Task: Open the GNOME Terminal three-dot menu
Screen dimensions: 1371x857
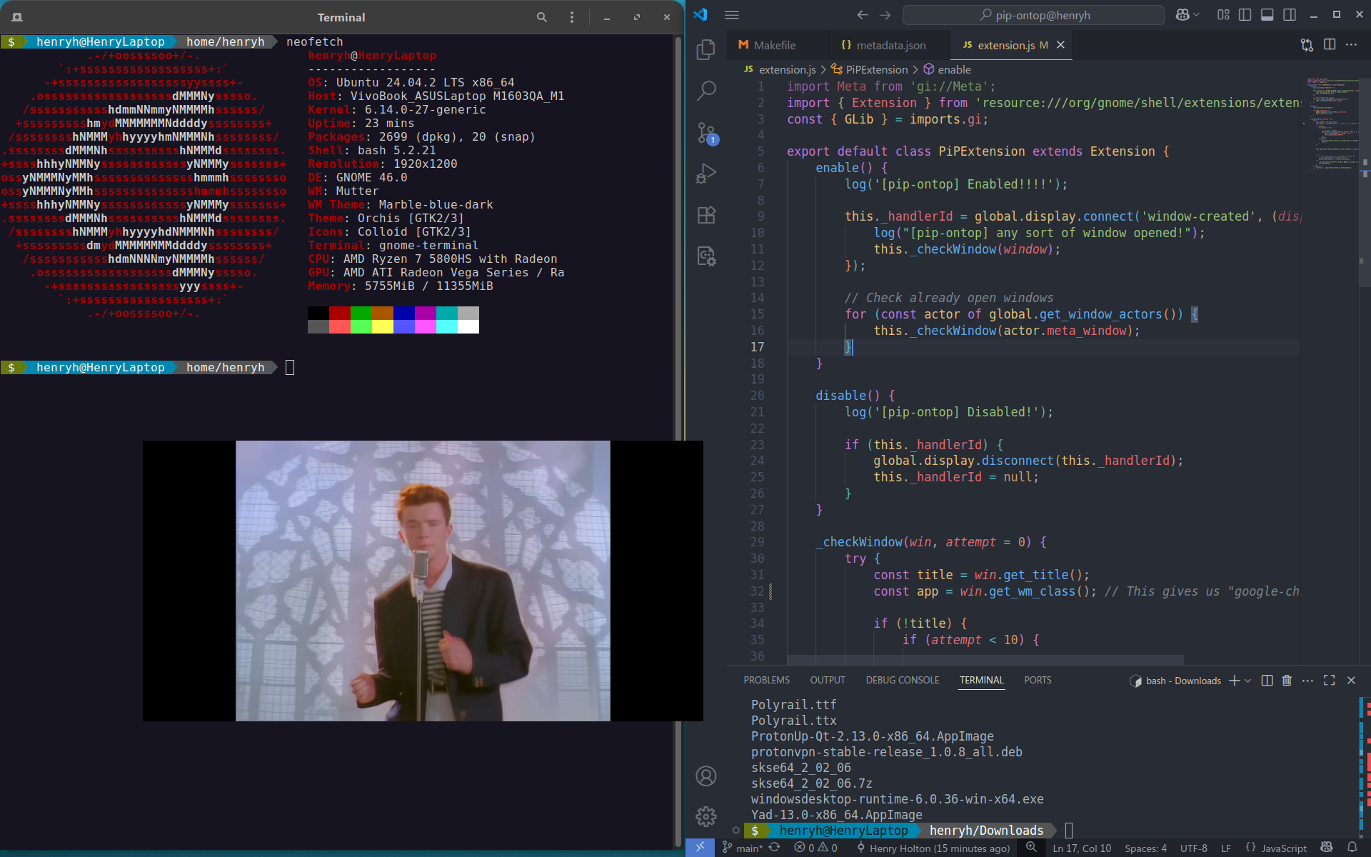Action: tap(572, 17)
